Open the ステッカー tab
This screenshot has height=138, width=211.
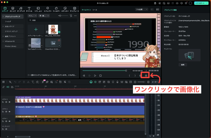[65, 10]
